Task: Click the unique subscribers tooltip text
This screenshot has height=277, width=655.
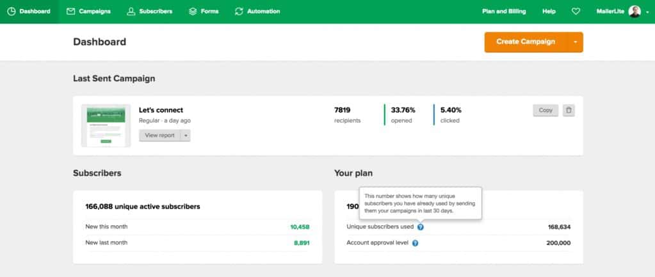Action: (420, 203)
